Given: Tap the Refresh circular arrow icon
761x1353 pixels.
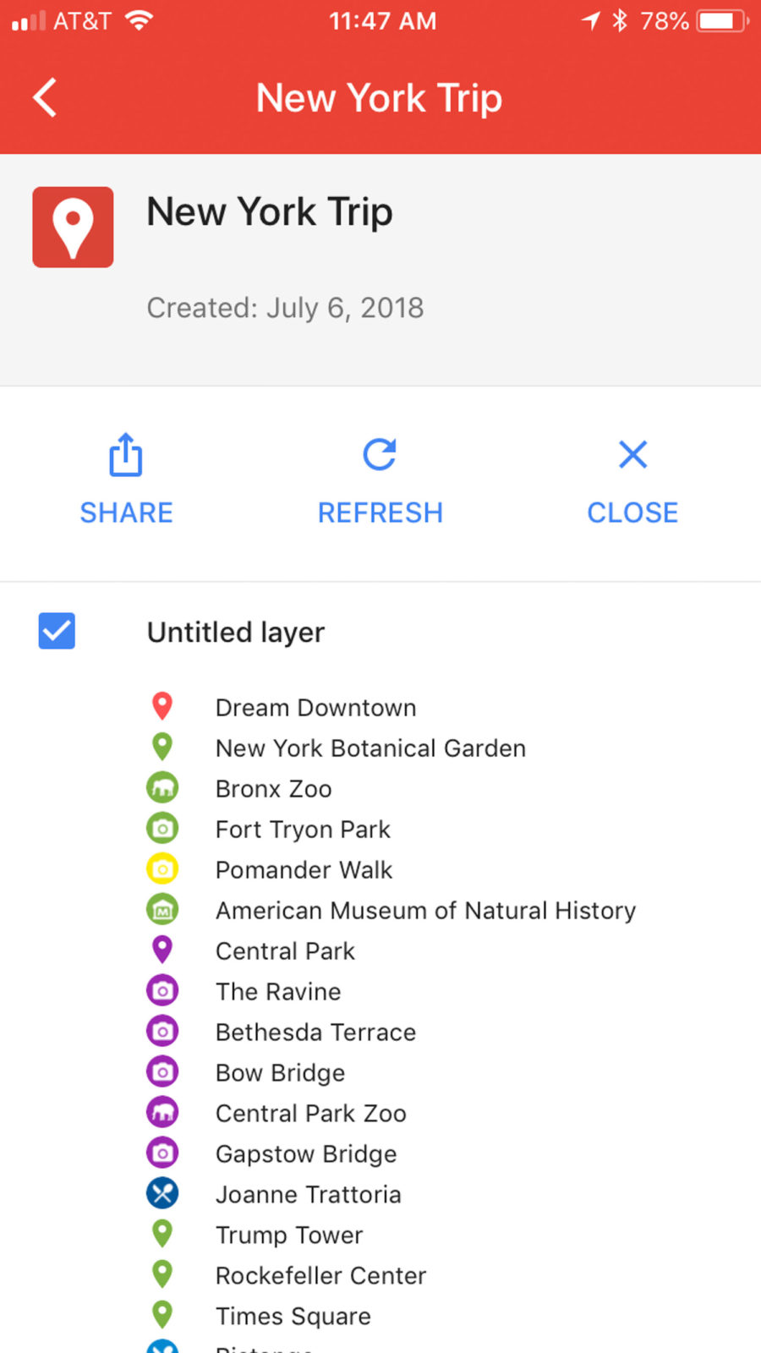Looking at the screenshot, I should (x=380, y=454).
